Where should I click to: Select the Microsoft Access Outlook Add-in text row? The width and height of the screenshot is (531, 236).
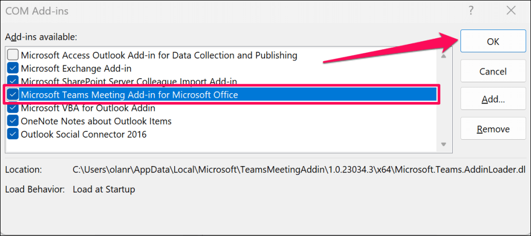click(159, 55)
